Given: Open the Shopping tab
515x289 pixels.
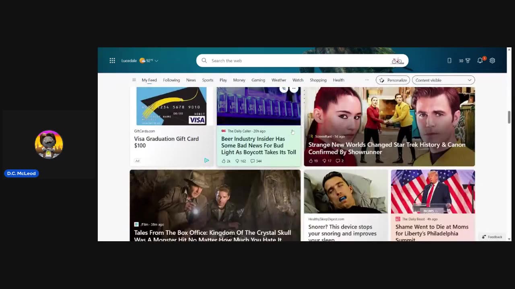Looking at the screenshot, I should coord(318,80).
